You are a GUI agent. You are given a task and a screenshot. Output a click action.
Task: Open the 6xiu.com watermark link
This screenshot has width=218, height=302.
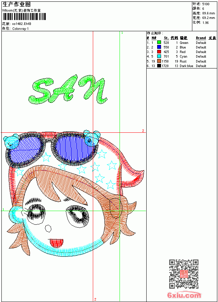click(184, 295)
